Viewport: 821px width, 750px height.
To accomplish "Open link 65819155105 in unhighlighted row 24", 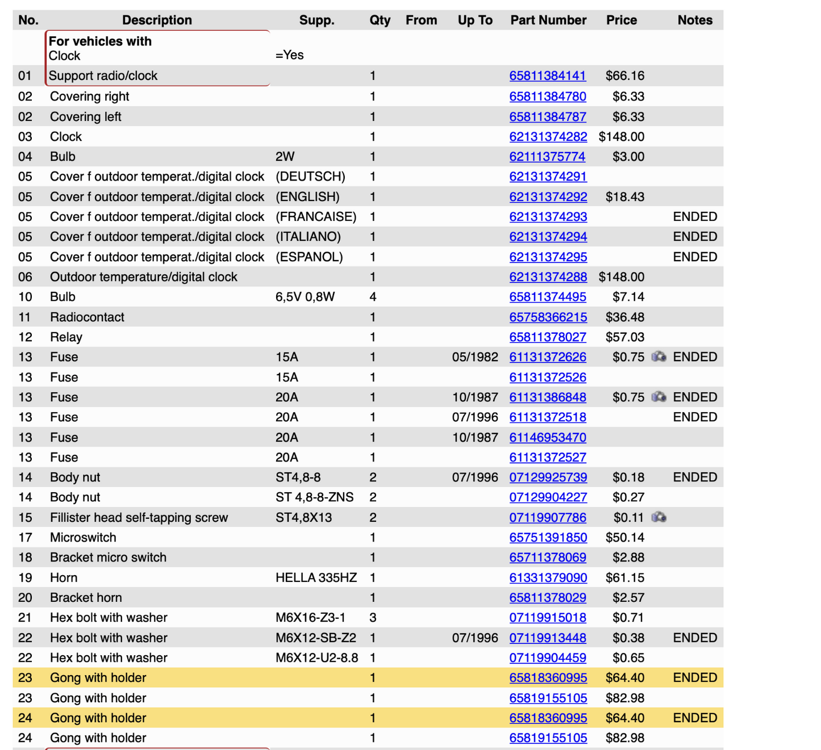I will pos(548,738).
